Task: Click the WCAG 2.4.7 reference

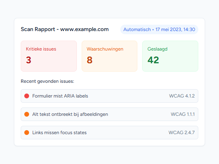Action: coord(182,133)
